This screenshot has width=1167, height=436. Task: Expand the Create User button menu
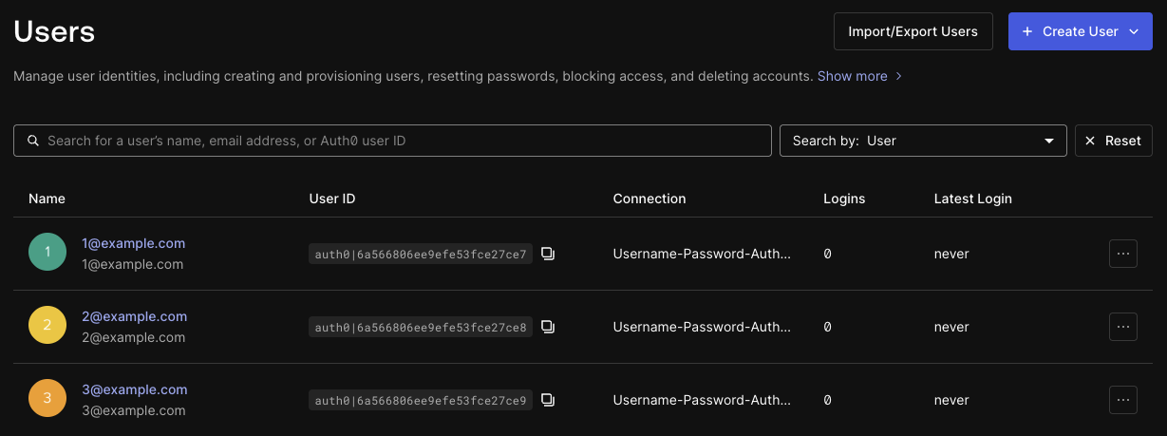pyautogui.click(x=1134, y=31)
